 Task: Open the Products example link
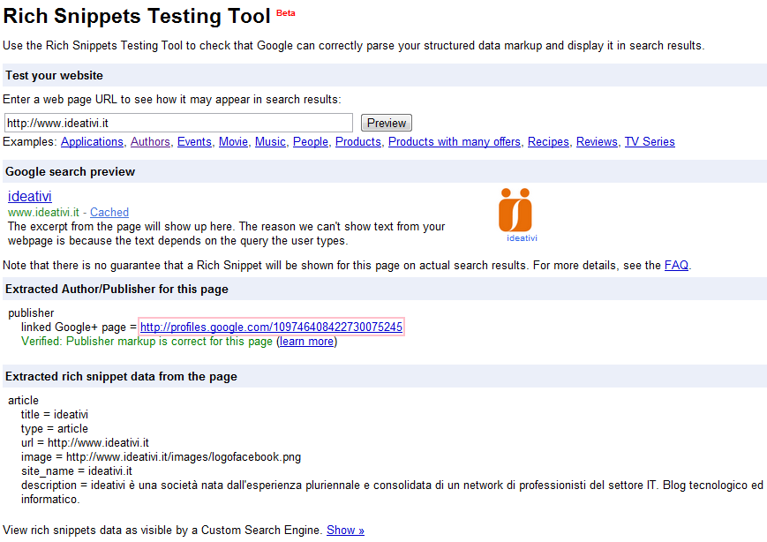tap(358, 142)
